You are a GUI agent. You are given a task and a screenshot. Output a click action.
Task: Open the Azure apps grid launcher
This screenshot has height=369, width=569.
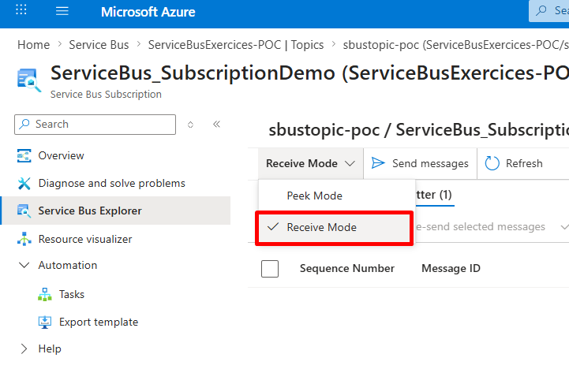[x=21, y=10]
